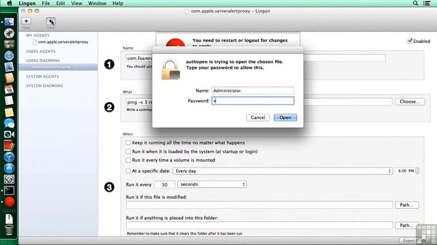Open Launchpad rocket icon in dock
The width and height of the screenshot is (437, 245).
click(9, 33)
